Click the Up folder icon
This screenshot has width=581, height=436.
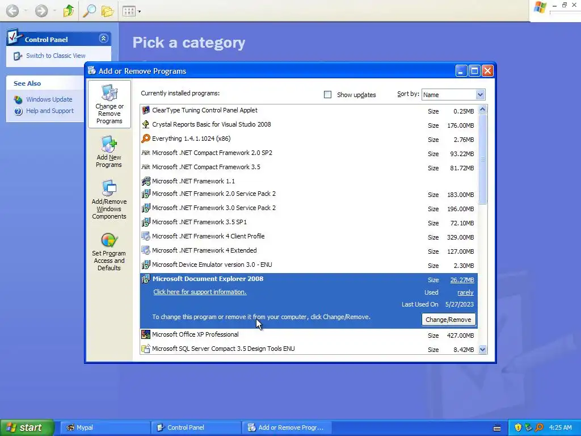click(x=69, y=11)
